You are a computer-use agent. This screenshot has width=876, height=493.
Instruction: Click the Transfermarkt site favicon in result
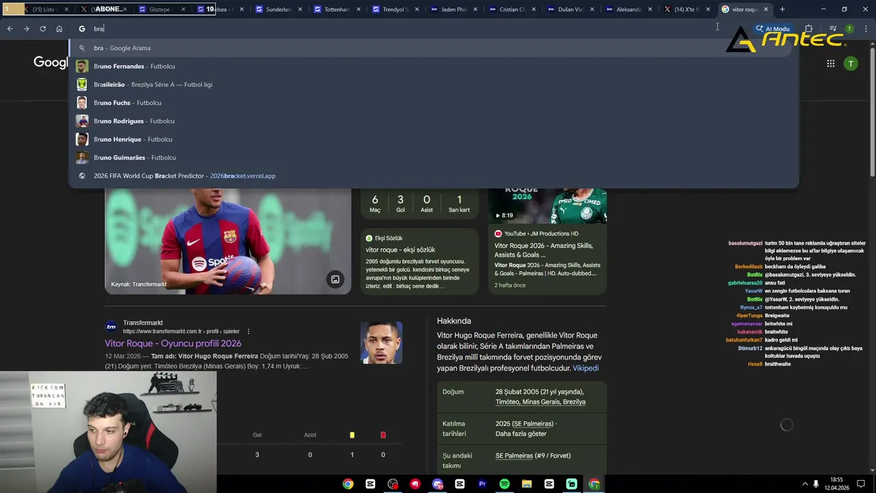[x=112, y=327]
